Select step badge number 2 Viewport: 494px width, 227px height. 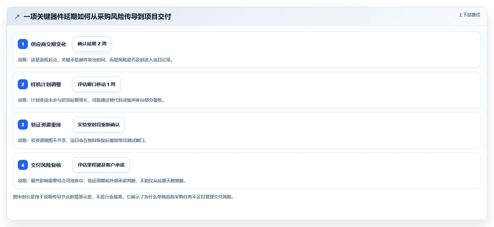(x=23, y=84)
